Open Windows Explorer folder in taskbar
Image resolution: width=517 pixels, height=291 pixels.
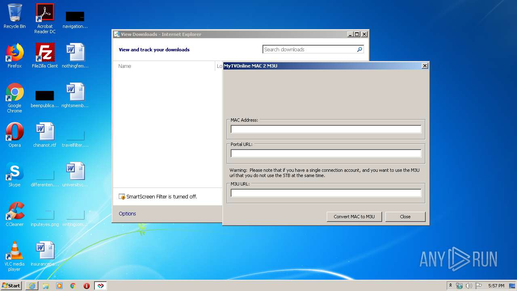click(x=46, y=286)
